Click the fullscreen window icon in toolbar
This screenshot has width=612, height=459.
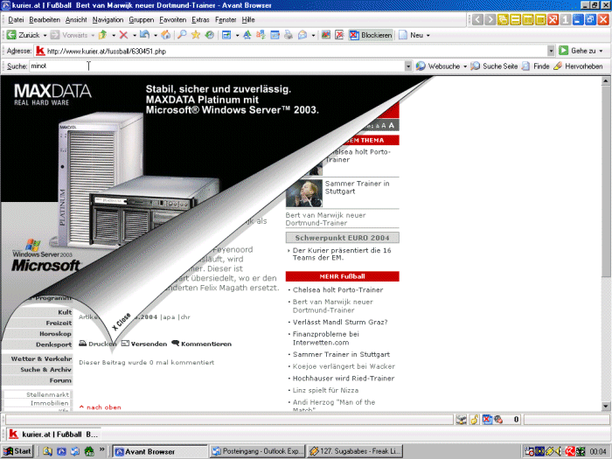tap(226, 35)
